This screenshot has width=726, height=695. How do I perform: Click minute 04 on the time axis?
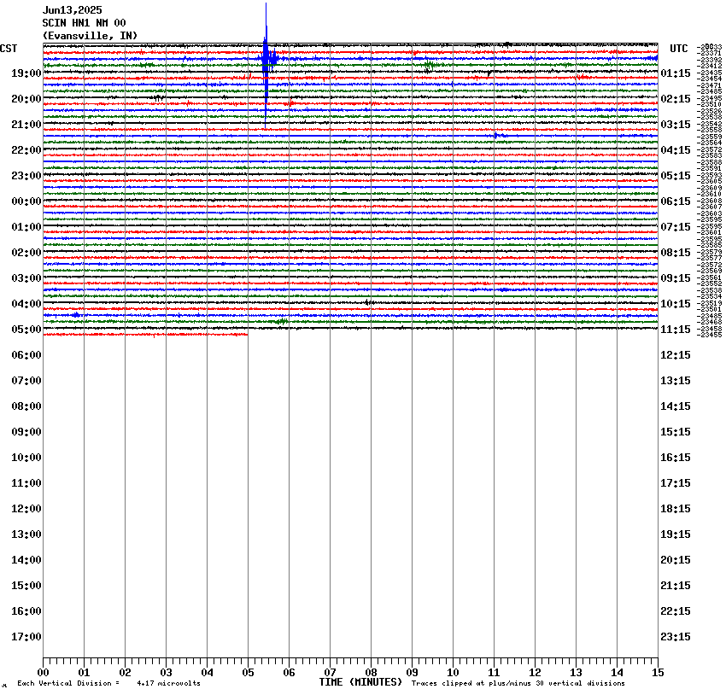pyautogui.click(x=207, y=673)
